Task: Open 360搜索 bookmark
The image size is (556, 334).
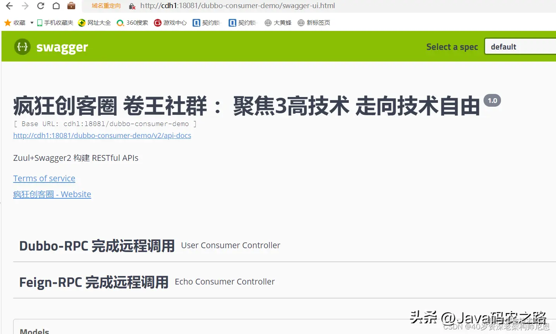Action: (133, 23)
